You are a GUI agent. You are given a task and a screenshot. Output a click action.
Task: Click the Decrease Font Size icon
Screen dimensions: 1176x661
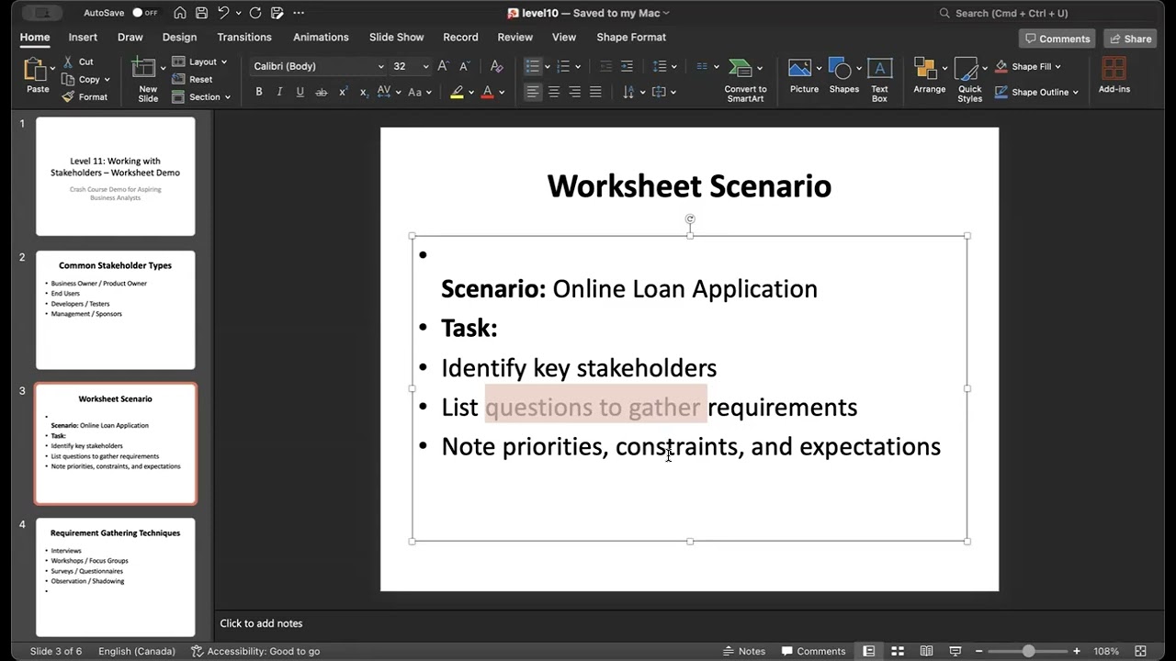[465, 66]
